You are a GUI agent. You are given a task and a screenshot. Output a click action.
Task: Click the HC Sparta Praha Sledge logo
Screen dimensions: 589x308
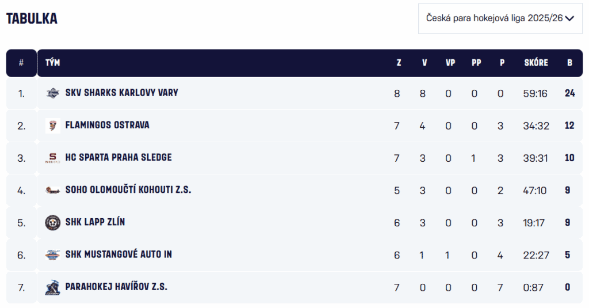point(53,158)
